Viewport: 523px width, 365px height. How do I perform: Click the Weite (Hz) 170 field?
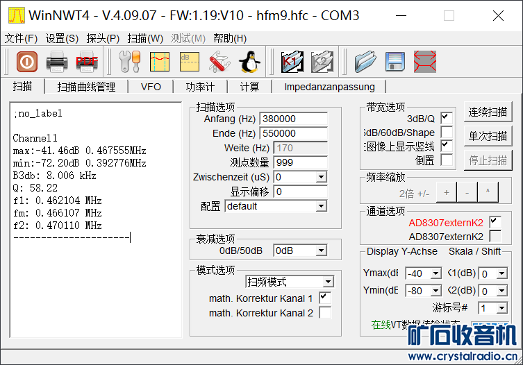[301, 148]
